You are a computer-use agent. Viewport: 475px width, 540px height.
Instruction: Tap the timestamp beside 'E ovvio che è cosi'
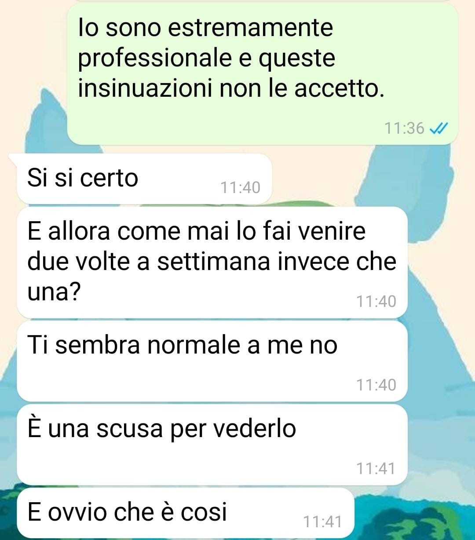pos(322,522)
